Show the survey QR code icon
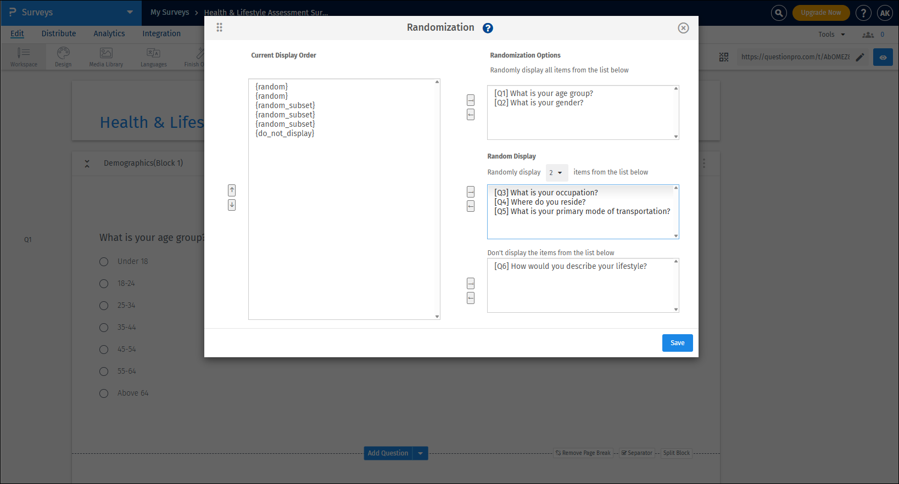Viewport: 899px width, 484px height. click(x=724, y=57)
